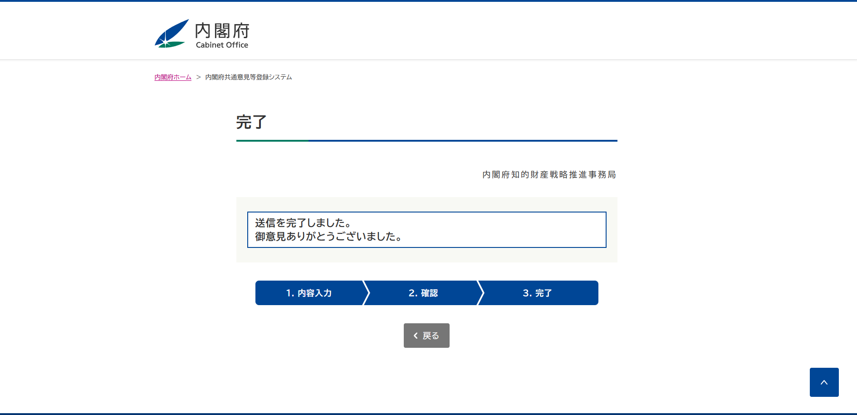Click the arrow divider between steps 2 and 3

point(480,293)
